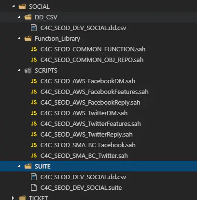This screenshot has width=197, height=200.
Task: Collapse the Function_Library folder arrow
Action: point(19,38)
